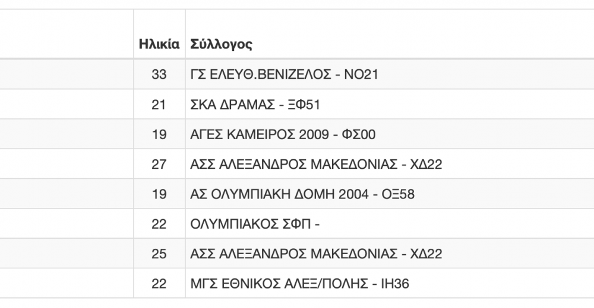This screenshot has height=308, width=594.
Task: Select the ΣΚΑ ΔΡΑΜΑΣ - ΞΦ51 club cell
Action: tap(390, 104)
